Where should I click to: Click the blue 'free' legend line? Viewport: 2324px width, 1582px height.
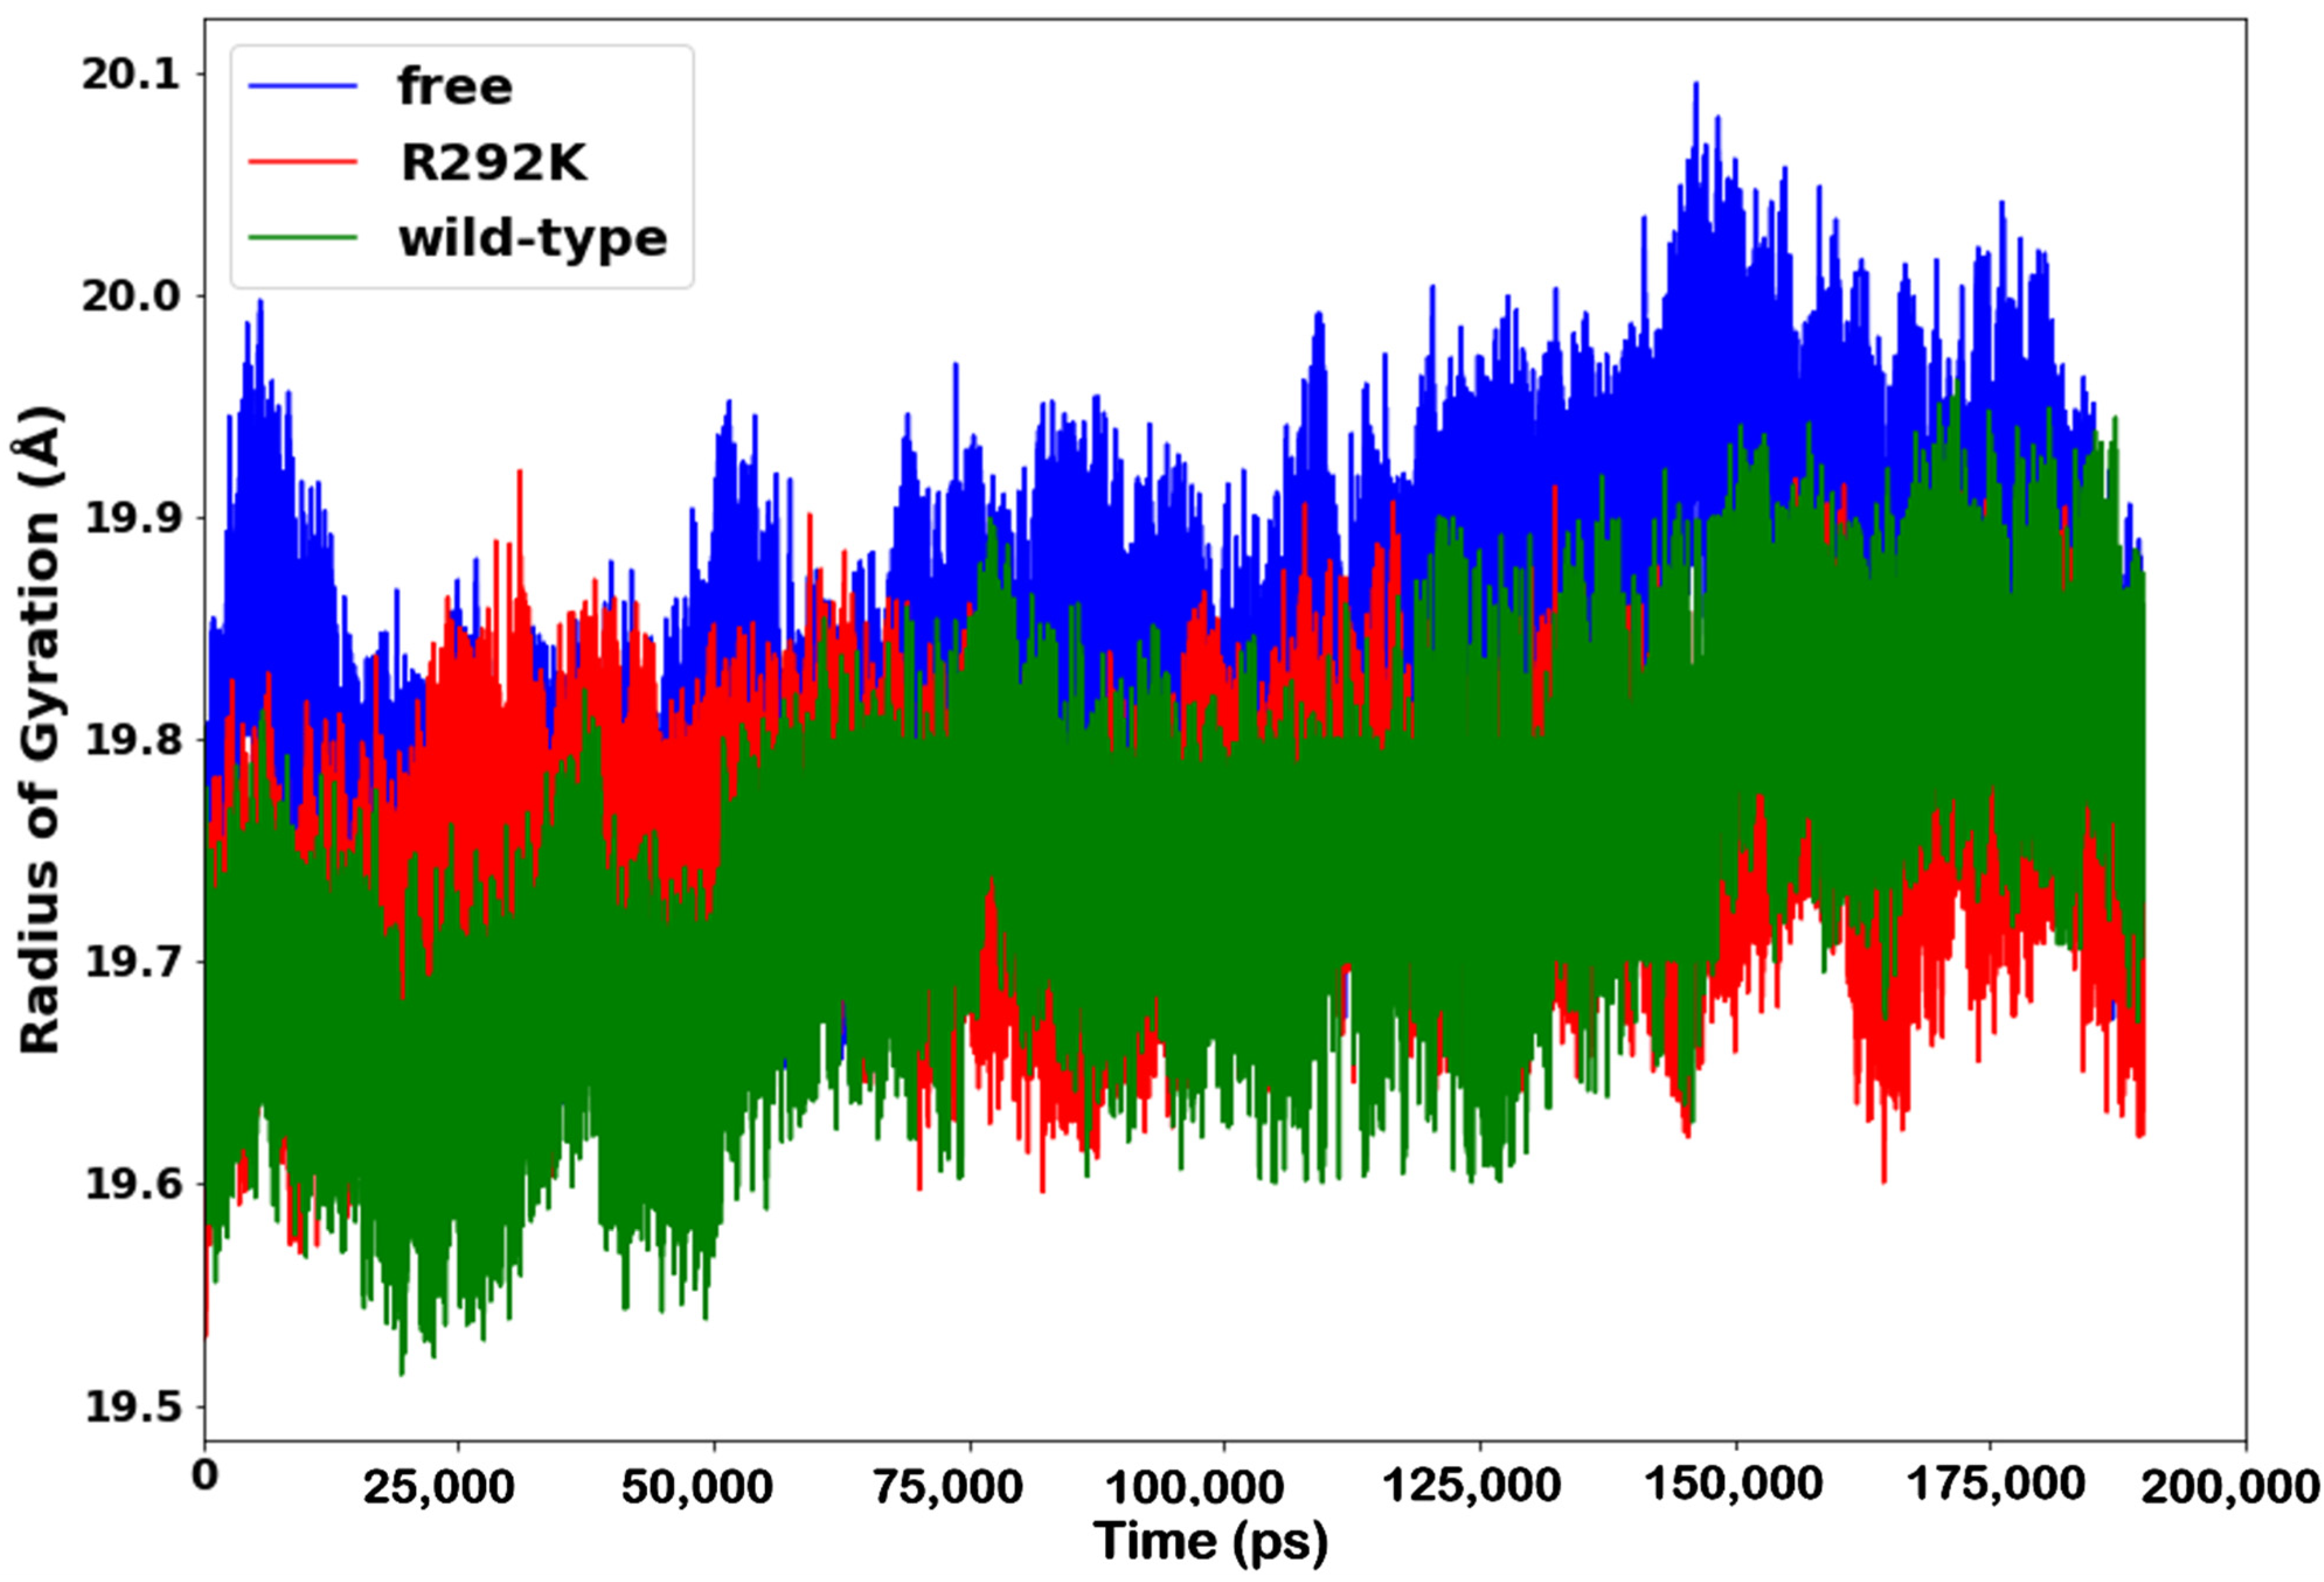click(302, 87)
